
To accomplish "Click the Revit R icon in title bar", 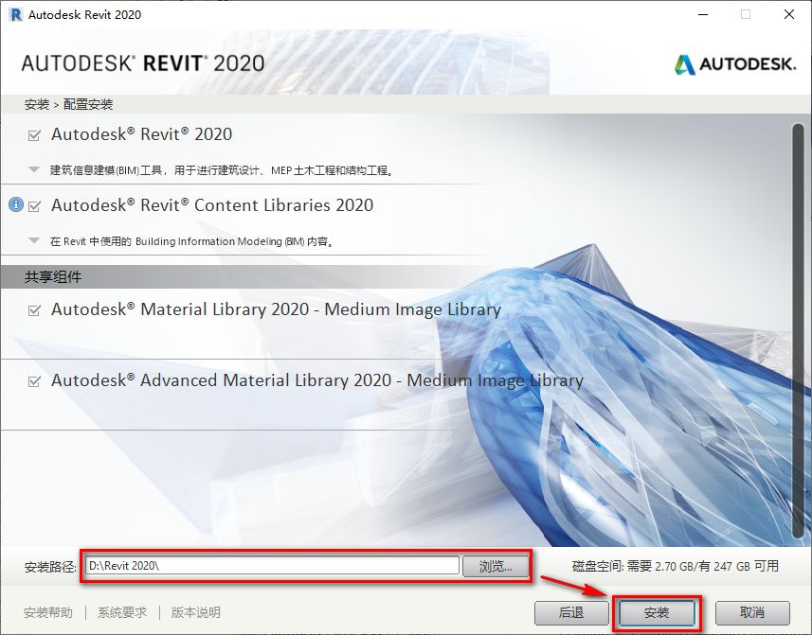I will click(14, 14).
